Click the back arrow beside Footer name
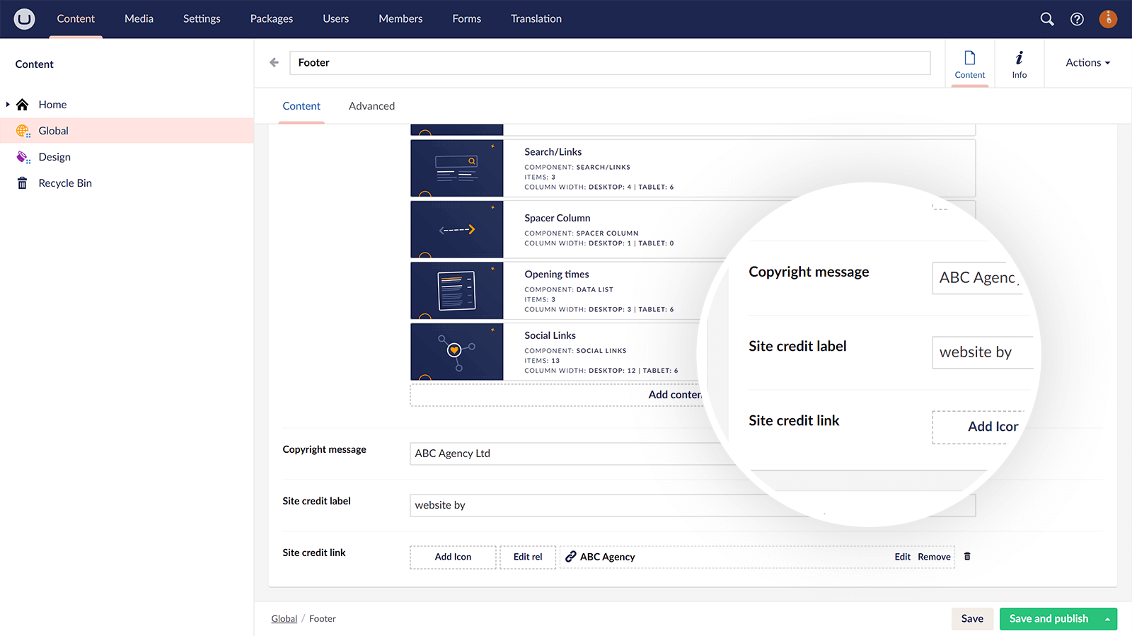1132x636 pixels. pyautogui.click(x=275, y=62)
